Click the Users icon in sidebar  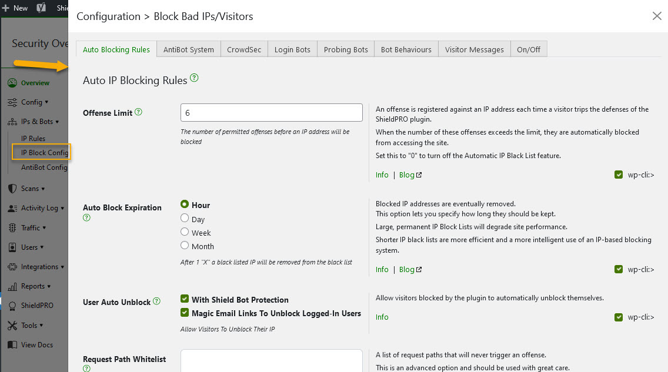[12, 247]
